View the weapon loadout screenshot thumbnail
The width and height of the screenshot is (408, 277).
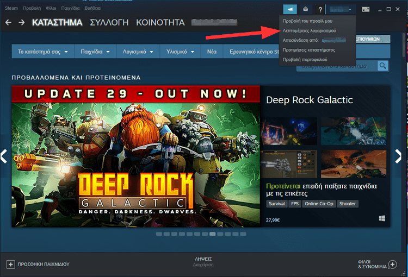289,164
